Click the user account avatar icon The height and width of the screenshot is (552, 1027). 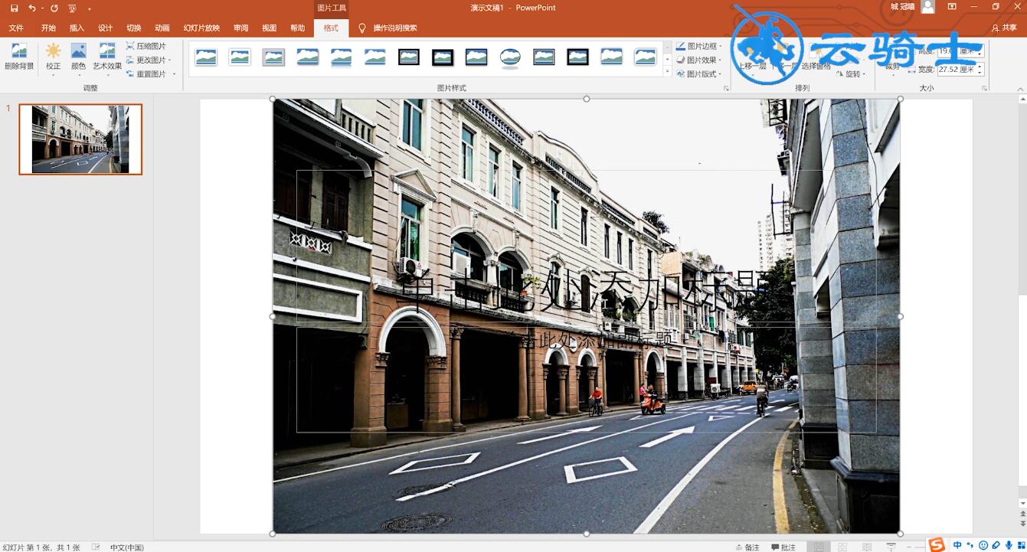pos(927,7)
